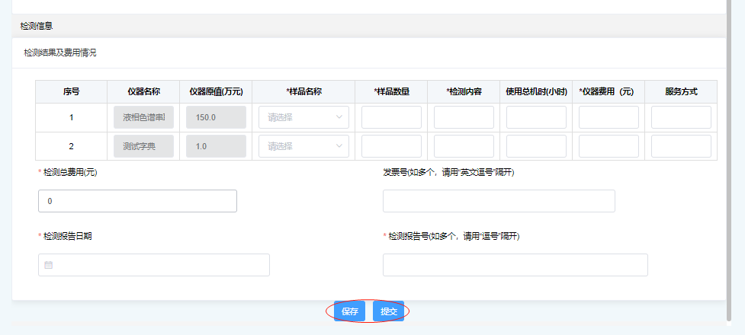This screenshot has height=335, width=745.
Task: Click 使用总机时 field in row 1
Action: coord(536,117)
